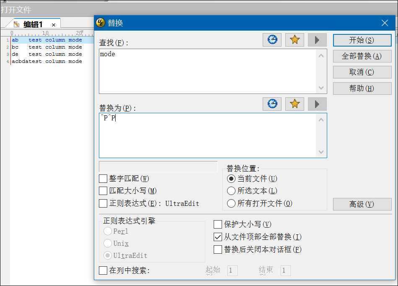The height and width of the screenshot is (286, 398).
Task: Enable the 匹配大小写 match case option
Action: [x=103, y=191]
